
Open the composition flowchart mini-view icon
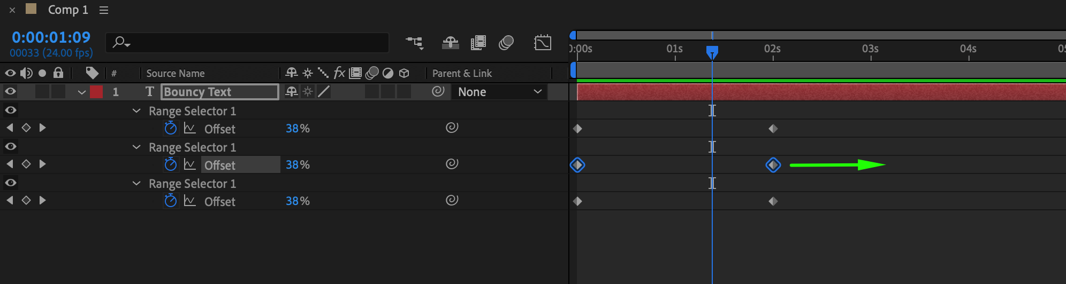coord(414,43)
